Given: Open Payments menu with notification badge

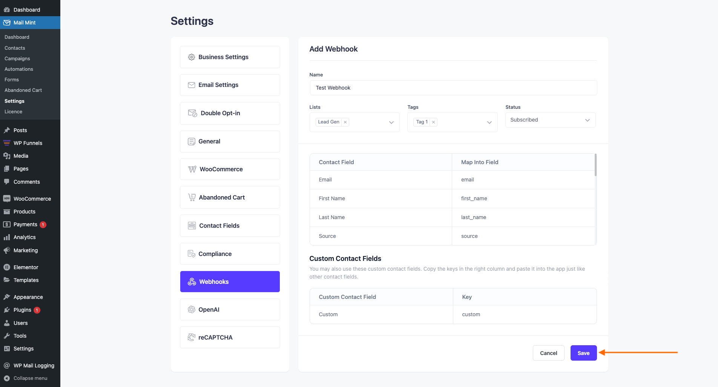Looking at the screenshot, I should [x=30, y=224].
